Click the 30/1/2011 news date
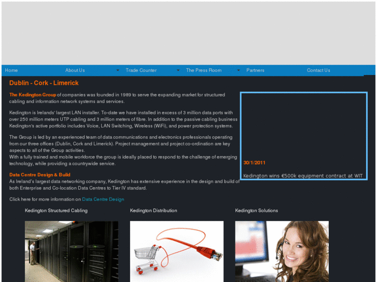 pos(255,162)
